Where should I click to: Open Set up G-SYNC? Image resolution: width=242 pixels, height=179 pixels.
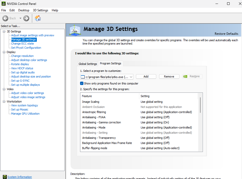(x=20, y=81)
